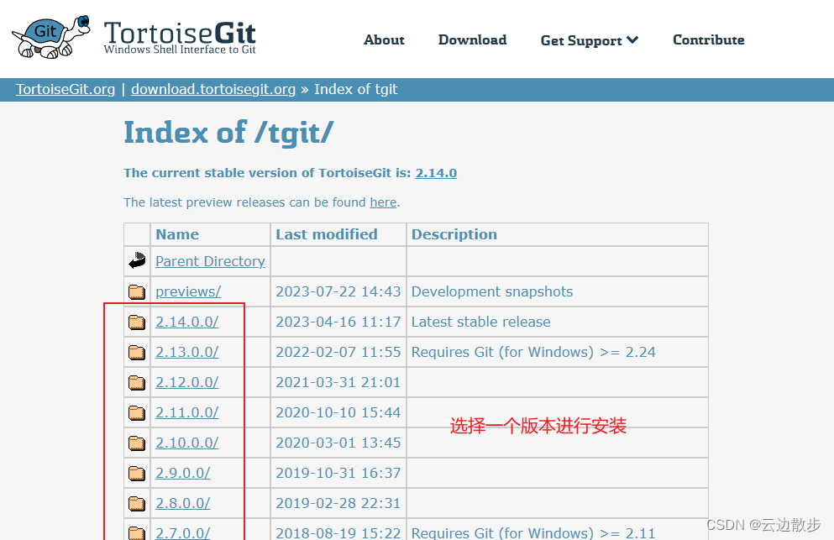The height and width of the screenshot is (540, 834).
Task: Click the TortoiseGit turtle logo
Action: point(50,37)
